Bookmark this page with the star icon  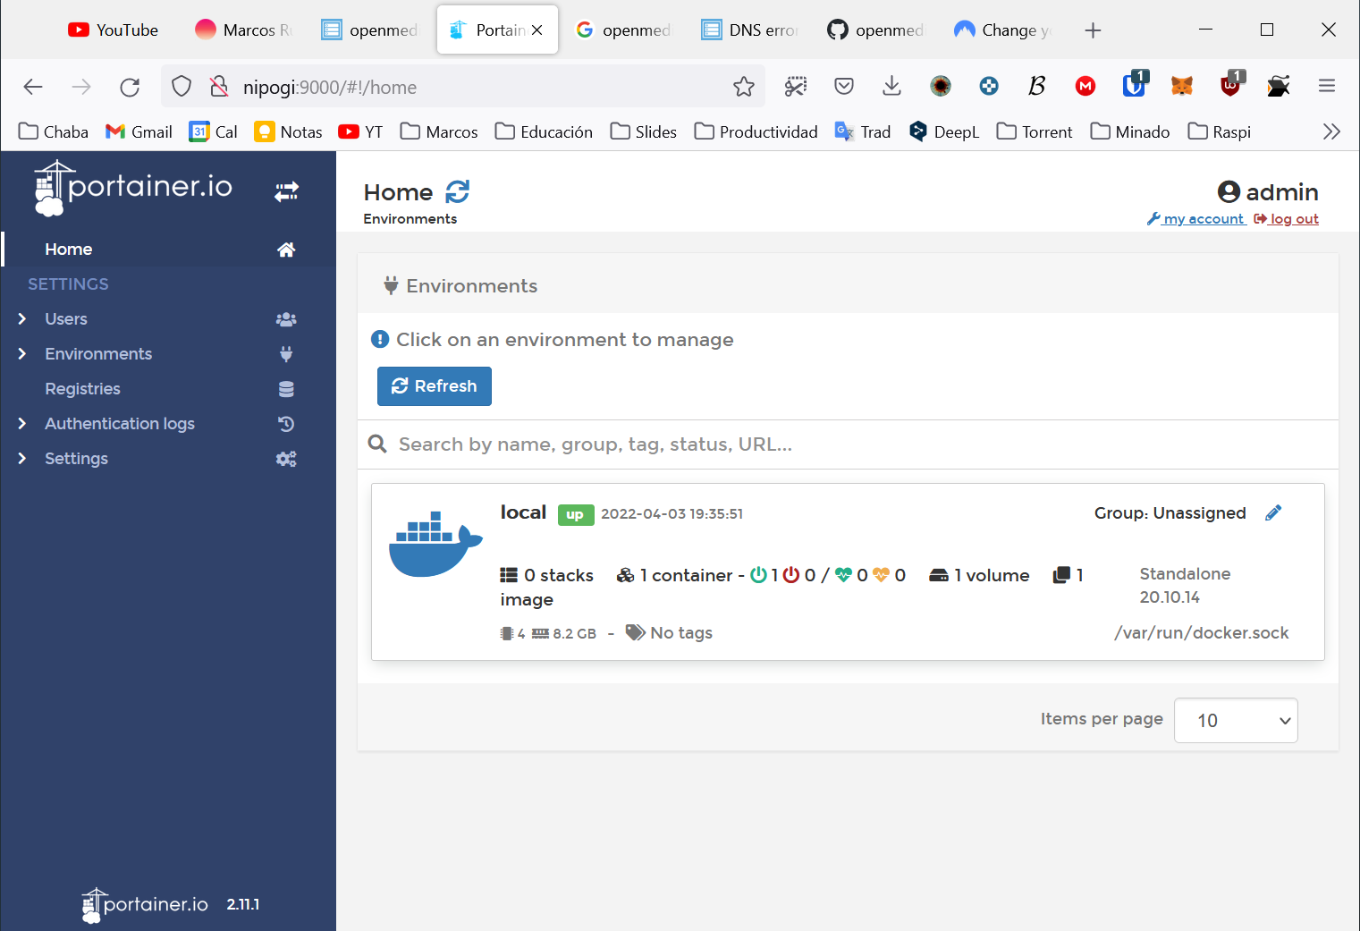coord(743,87)
